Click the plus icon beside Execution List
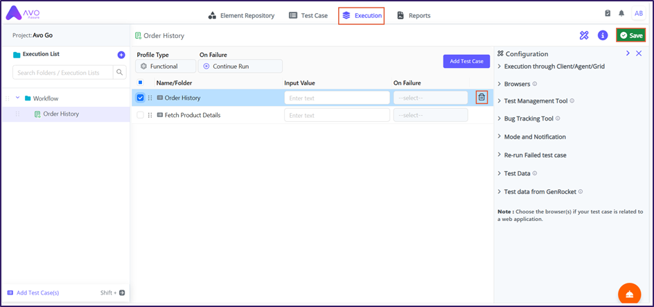 121,55
